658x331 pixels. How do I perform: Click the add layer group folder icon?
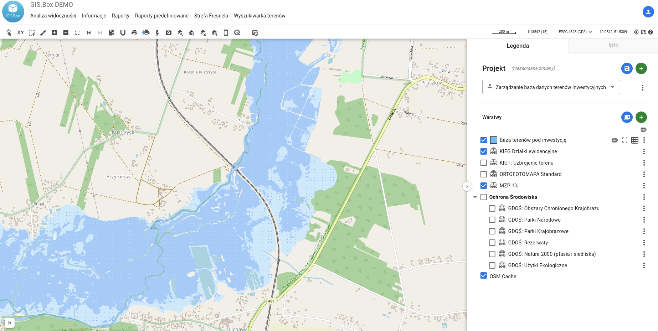coord(627,117)
